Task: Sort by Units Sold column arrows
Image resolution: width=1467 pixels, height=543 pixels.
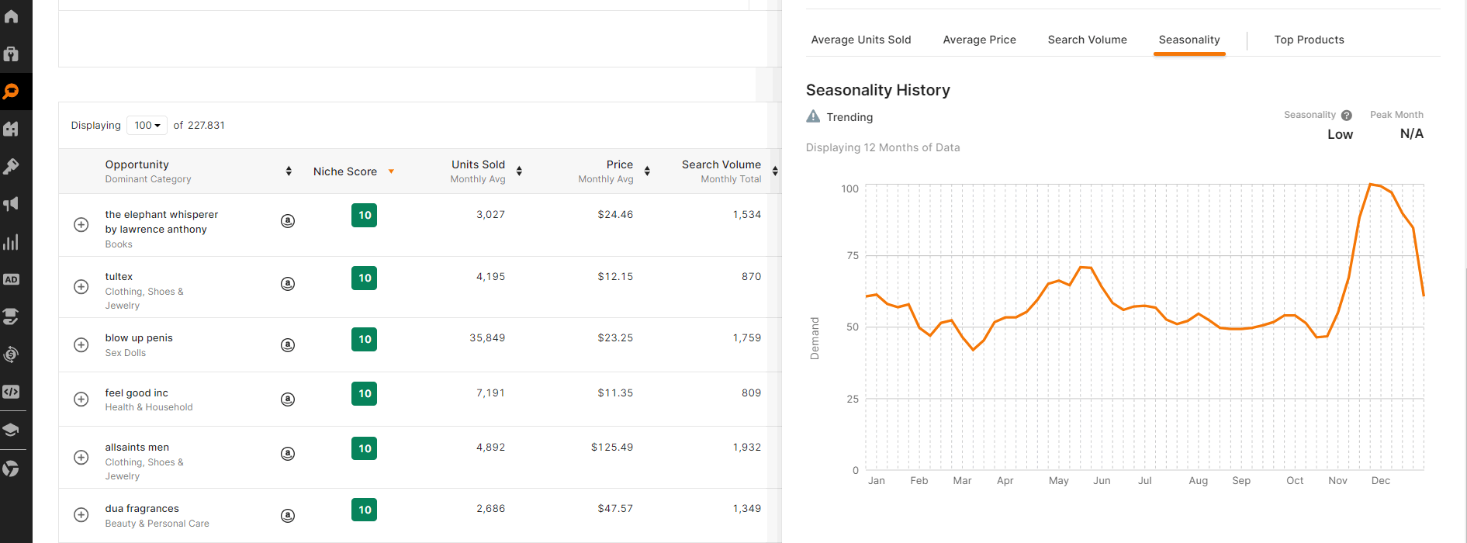Action: (x=519, y=171)
